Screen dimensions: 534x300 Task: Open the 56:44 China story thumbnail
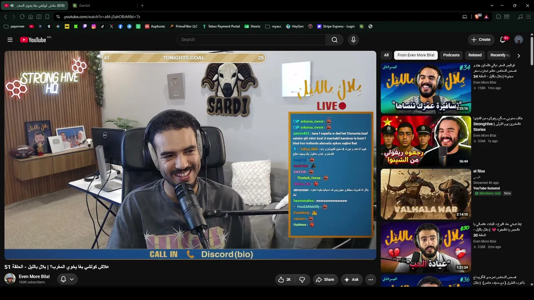pos(426,141)
